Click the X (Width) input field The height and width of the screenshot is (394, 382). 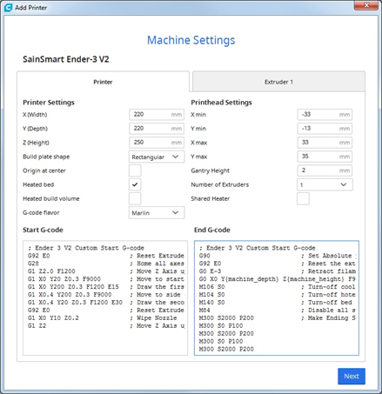pyautogui.click(x=157, y=115)
